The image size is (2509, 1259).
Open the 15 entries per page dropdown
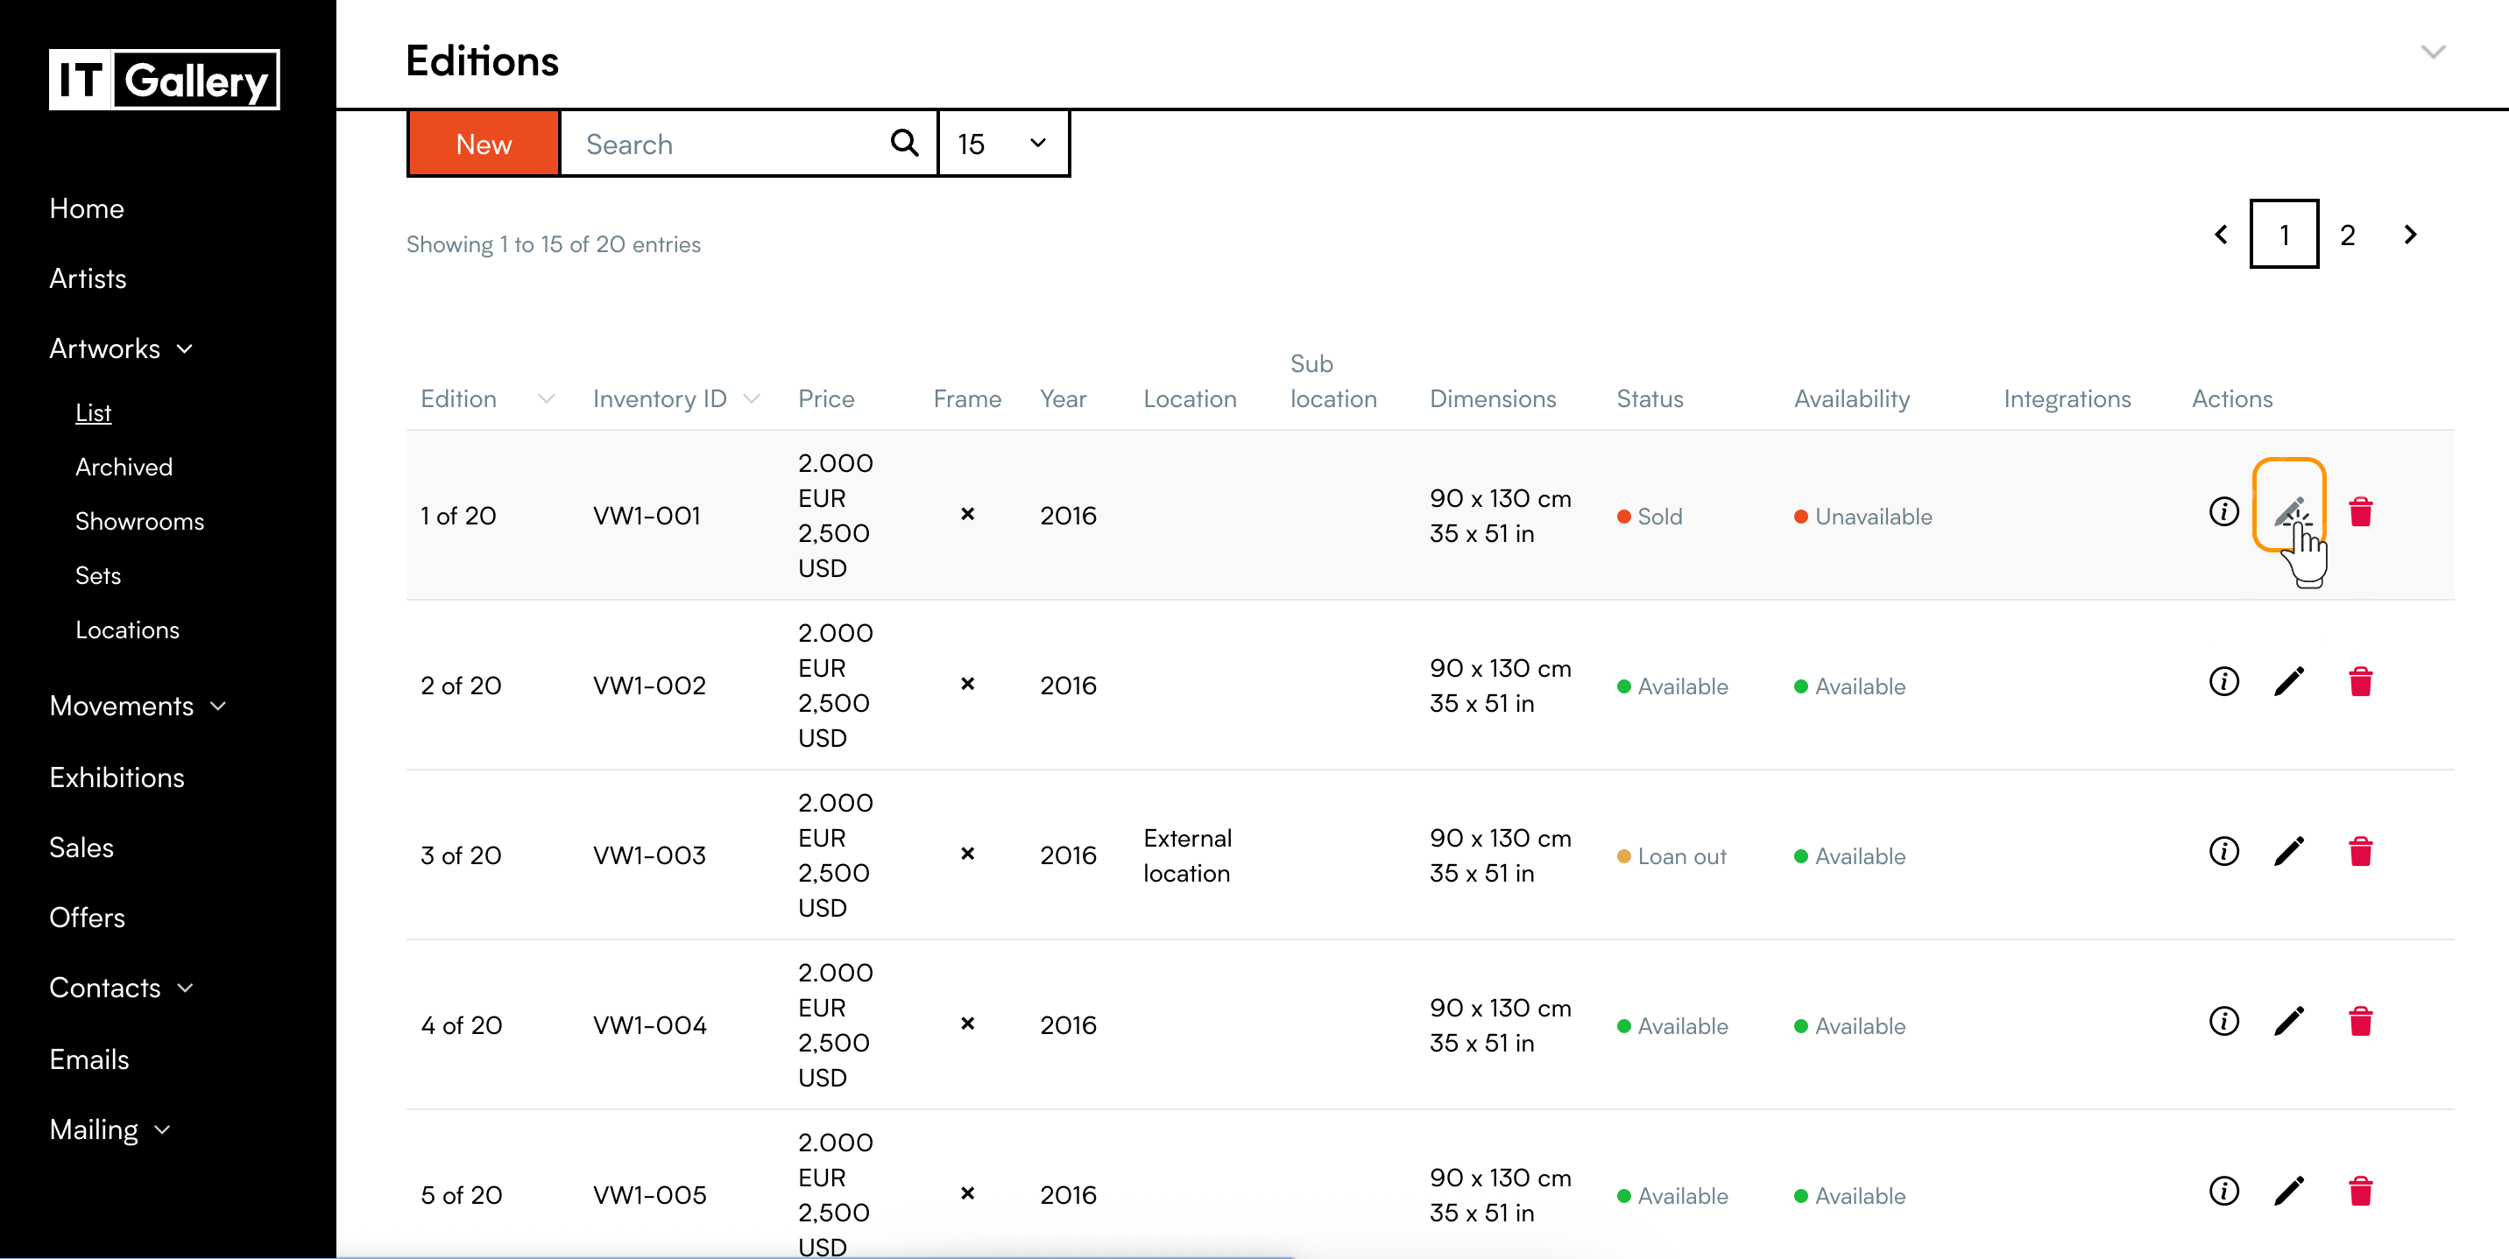click(1002, 144)
